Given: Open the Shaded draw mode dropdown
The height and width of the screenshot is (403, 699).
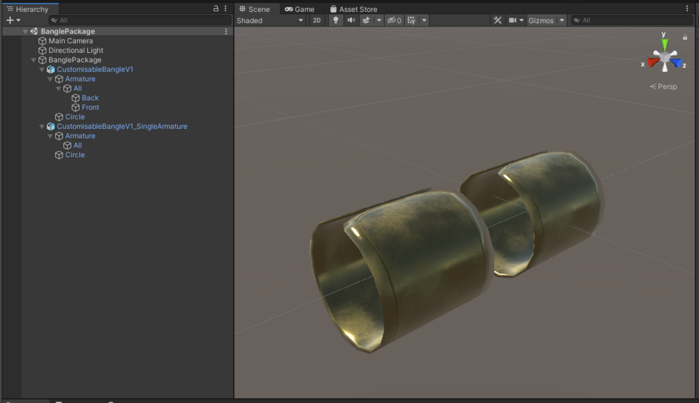Looking at the screenshot, I should coord(270,20).
